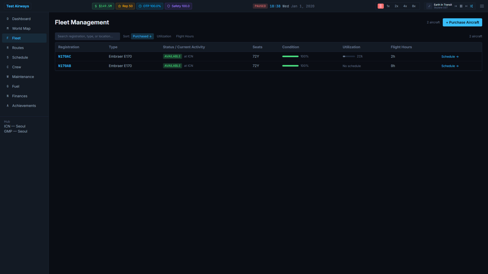Open Schedule from the sidebar
Screen dimensions: 488x274
pyautogui.click(x=24, y=57)
